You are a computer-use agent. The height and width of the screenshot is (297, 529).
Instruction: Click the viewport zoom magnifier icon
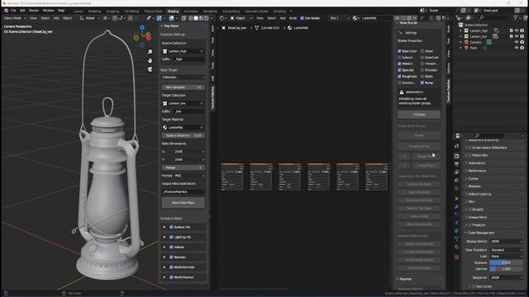(150, 52)
